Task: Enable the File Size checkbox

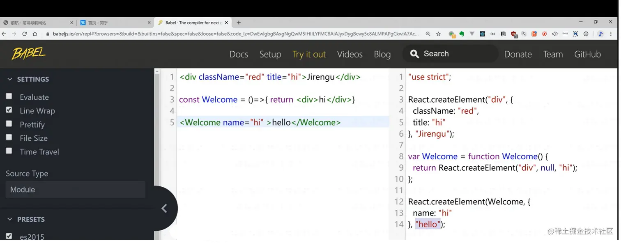Action: (x=9, y=137)
